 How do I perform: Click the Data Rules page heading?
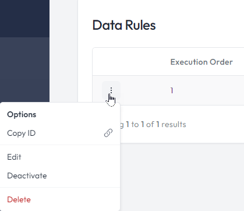124,25
